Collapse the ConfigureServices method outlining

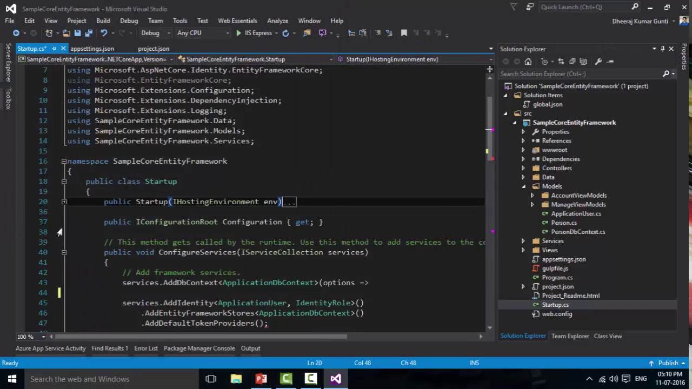point(64,252)
